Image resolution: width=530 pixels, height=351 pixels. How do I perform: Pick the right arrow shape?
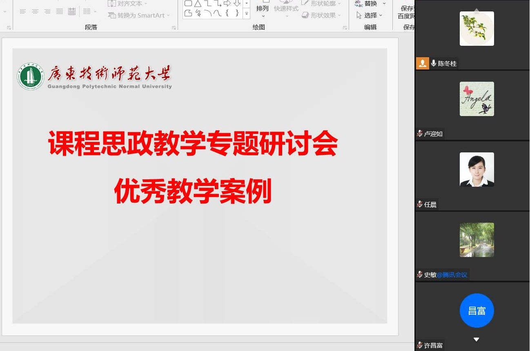(x=227, y=4)
